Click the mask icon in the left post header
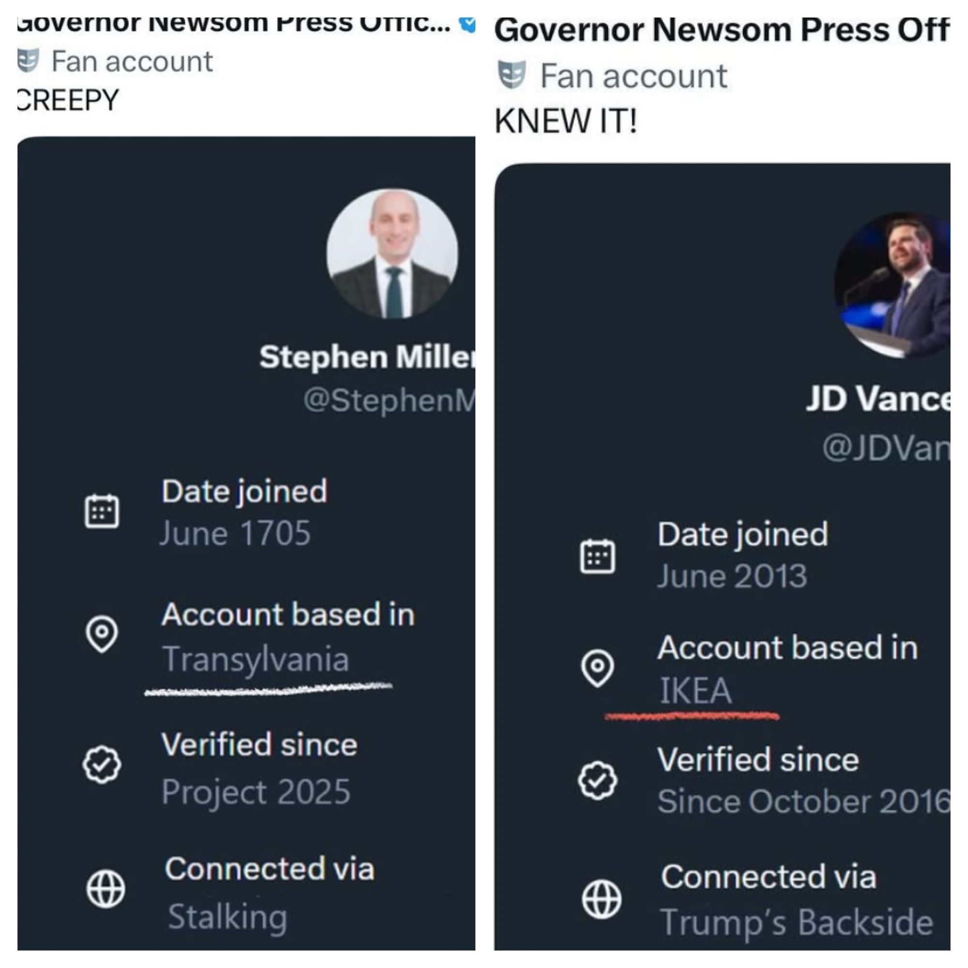Image resolution: width=968 pixels, height=968 pixels. coord(28,61)
